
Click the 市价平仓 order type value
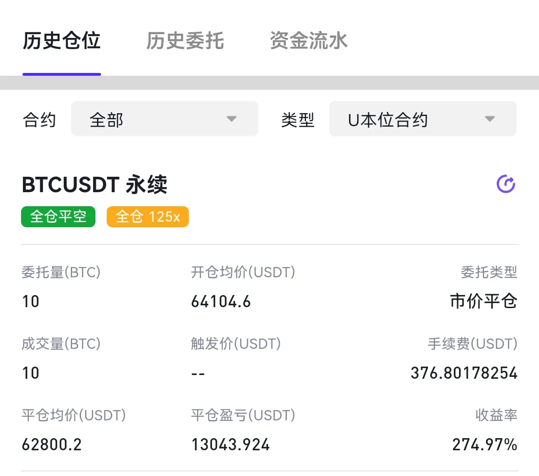[x=484, y=301]
